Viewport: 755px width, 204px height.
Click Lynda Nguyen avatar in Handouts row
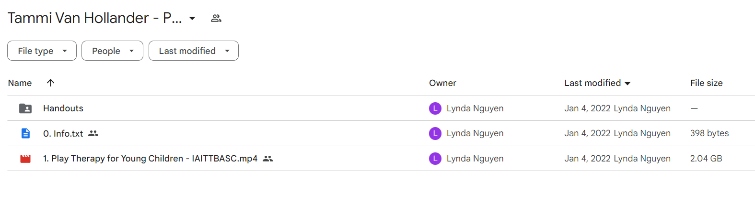[x=435, y=108]
